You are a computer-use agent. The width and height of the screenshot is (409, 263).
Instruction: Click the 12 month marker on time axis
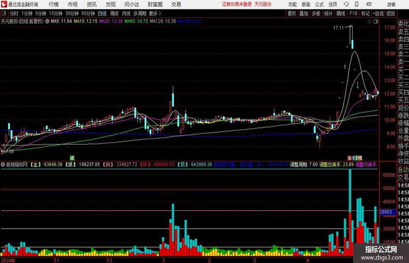coord(109,260)
